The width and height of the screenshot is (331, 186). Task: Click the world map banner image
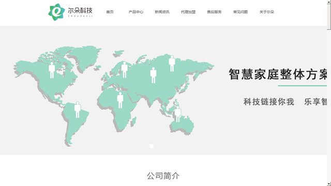(x=114, y=96)
